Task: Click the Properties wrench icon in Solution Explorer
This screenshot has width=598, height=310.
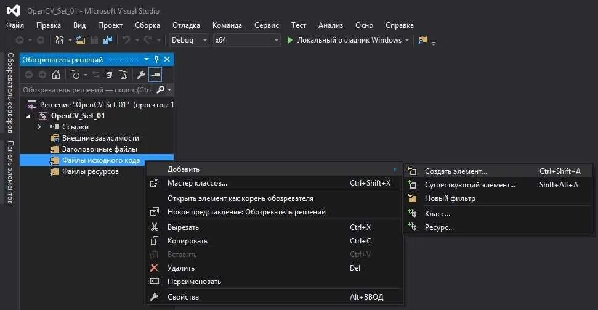Action: 141,75
